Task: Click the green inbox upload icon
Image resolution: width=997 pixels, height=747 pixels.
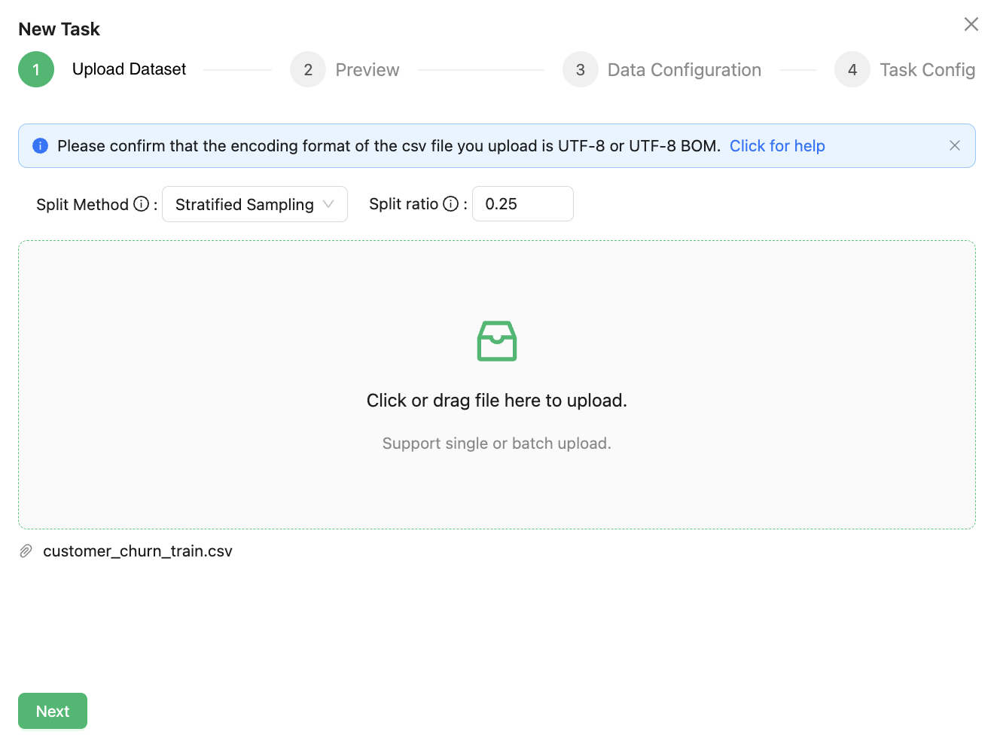Action: 496,341
